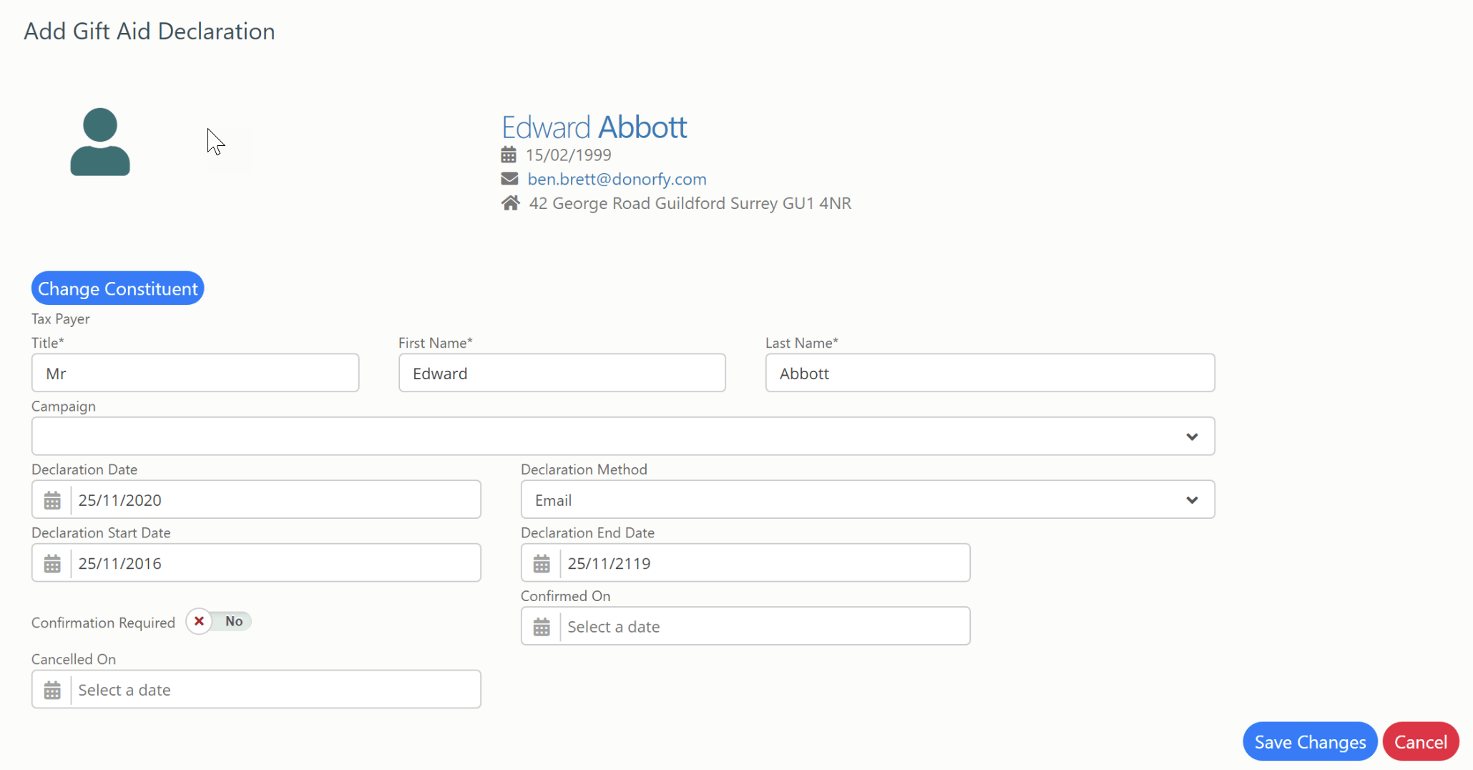
Task: Expand the Campaign dropdown
Action: coord(1192,436)
